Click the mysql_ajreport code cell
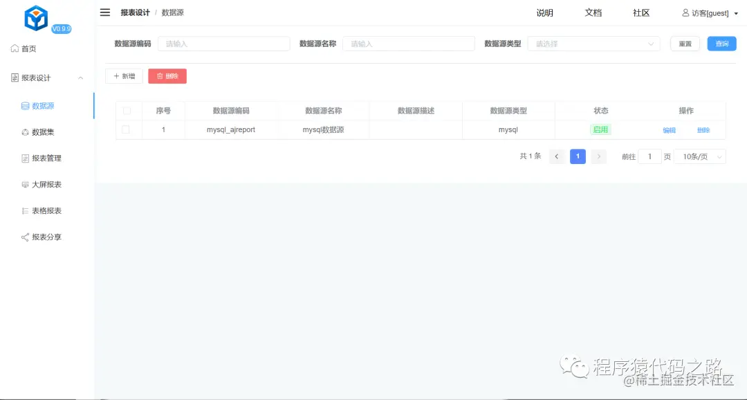747x400 pixels. point(231,129)
